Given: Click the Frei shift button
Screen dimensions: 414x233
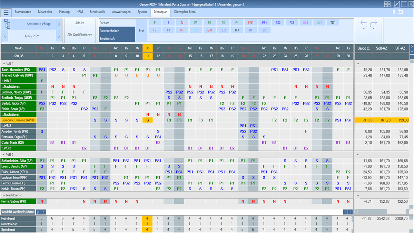Looking at the screenshot, I should click(x=141, y=30).
